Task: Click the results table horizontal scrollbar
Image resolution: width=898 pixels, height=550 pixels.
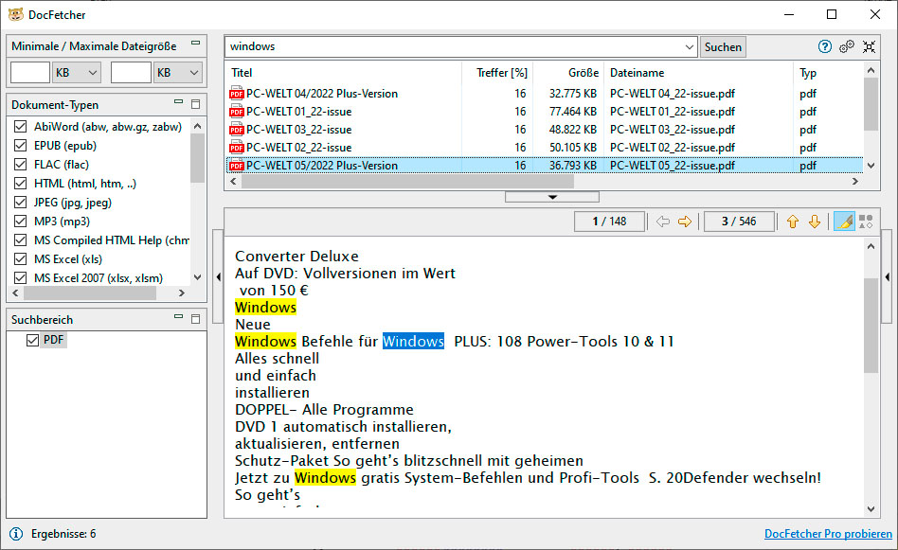Action: [407, 182]
